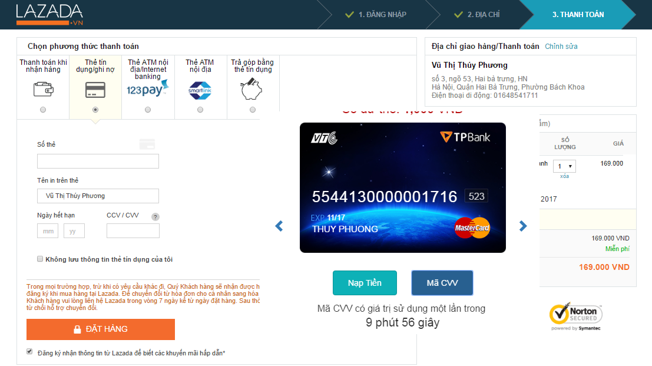The height and width of the screenshot is (366, 652).
Task: Show previous card with left arrow
Action: (279, 226)
